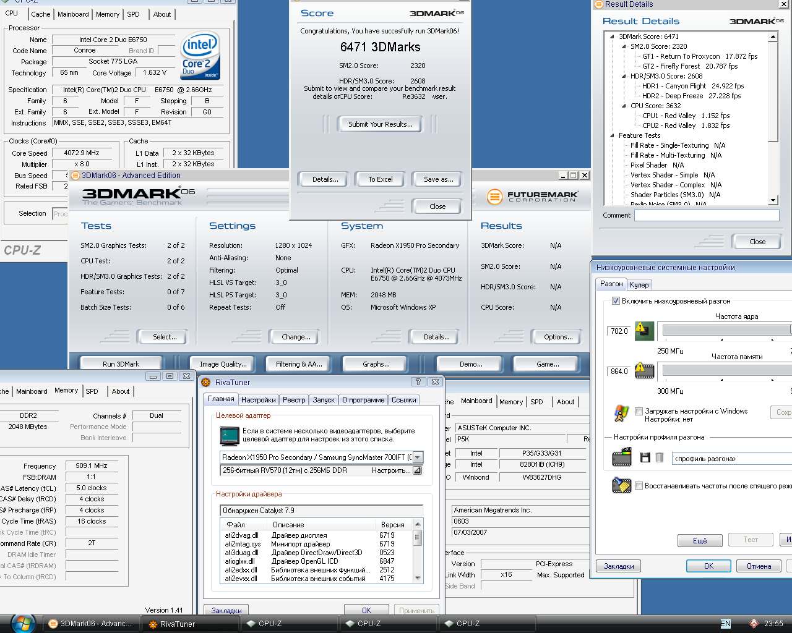Collapse the Feature Tests tree node

[613, 135]
